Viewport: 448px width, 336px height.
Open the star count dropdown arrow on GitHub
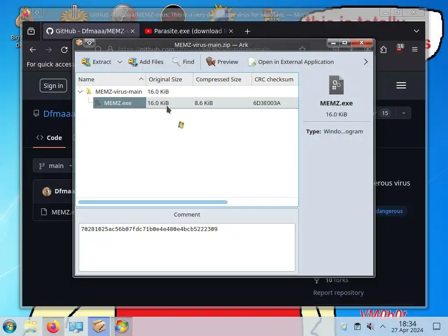(x=403, y=113)
